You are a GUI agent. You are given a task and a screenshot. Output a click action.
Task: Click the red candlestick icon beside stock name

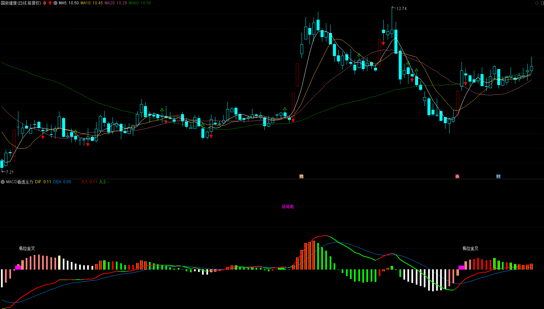[x=45, y=3]
